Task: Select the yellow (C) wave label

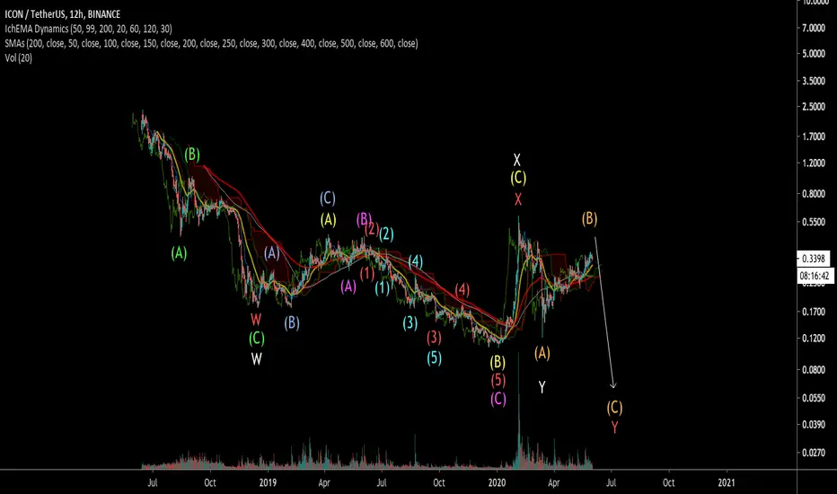Action: [x=518, y=178]
